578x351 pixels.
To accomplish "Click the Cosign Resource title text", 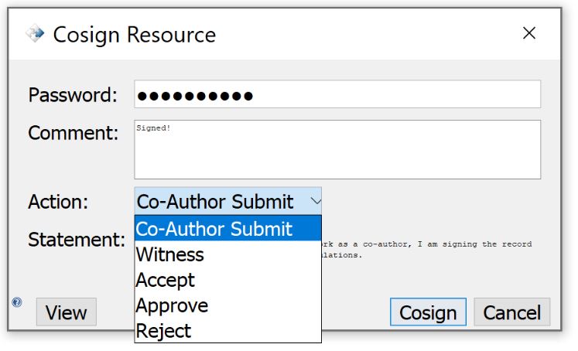I will (134, 35).
